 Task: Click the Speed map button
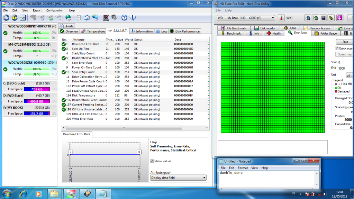[x=345, y=54]
